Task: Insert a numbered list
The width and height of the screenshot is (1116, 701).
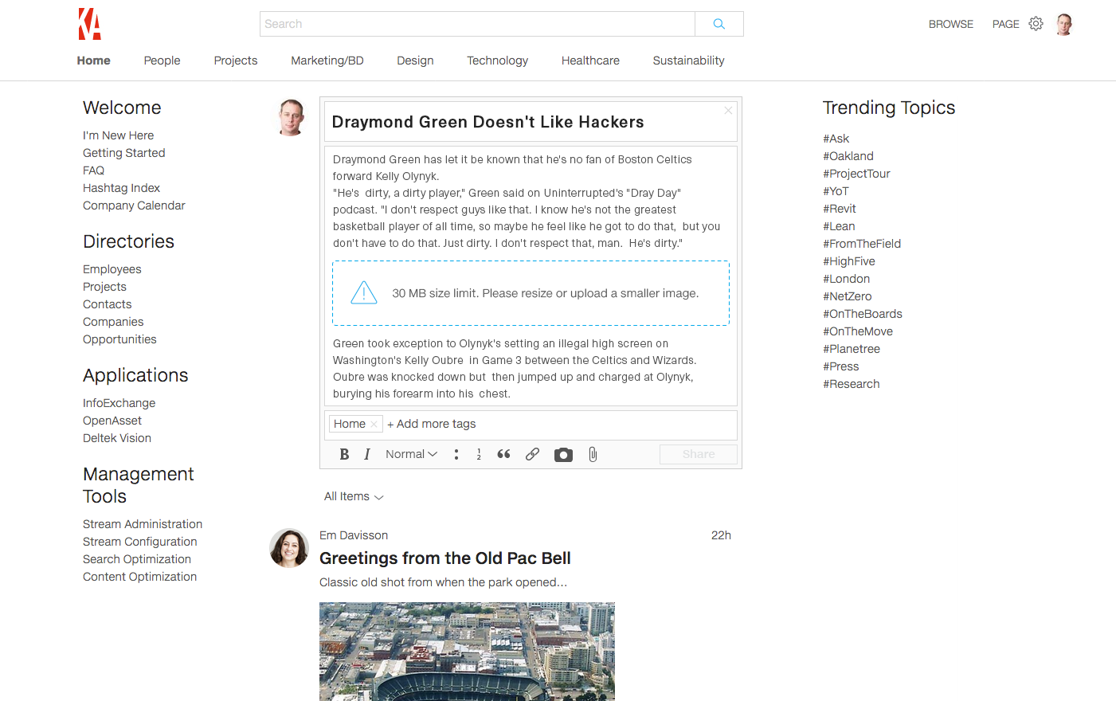Action: click(x=479, y=454)
